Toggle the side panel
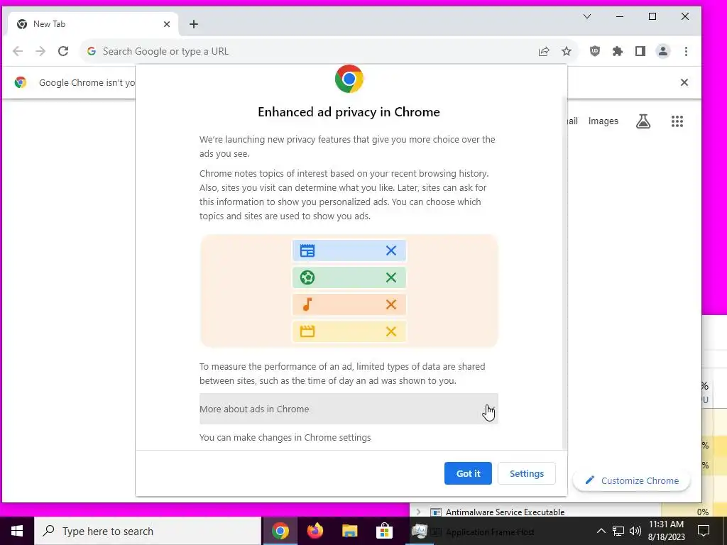 [640, 51]
